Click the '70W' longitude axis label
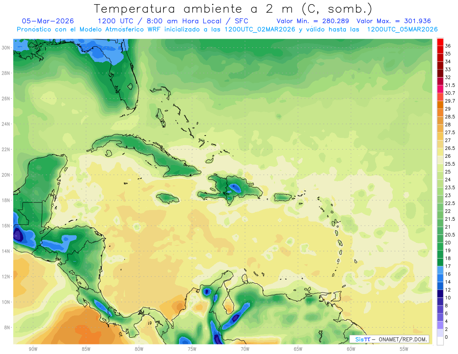This screenshot has height=354, width=458. coord(245,349)
